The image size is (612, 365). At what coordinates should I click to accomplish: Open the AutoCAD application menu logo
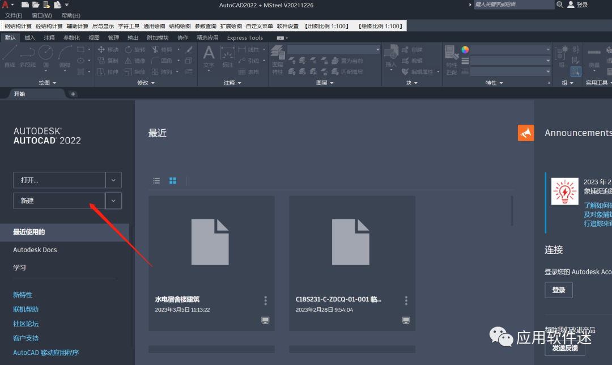(x=5, y=5)
